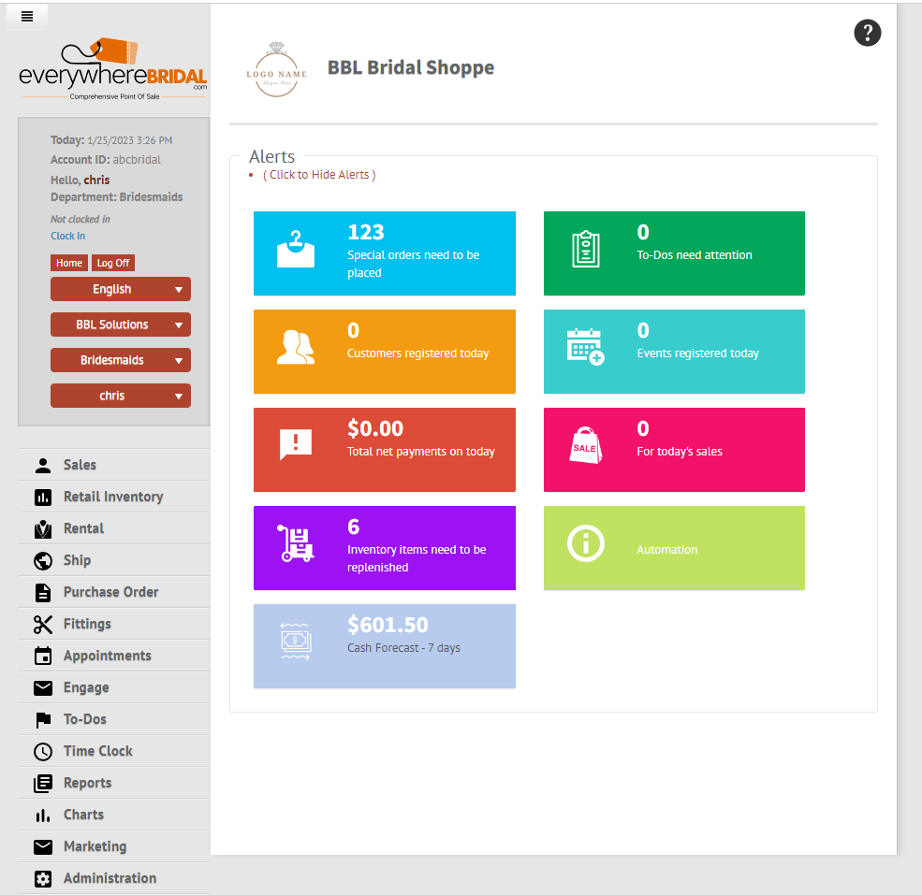Hide alerts via Click to Hide Alerts
Screen dimensions: 922x895
coord(319,175)
